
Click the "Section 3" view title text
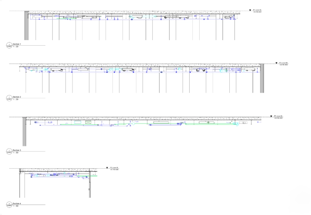(x=17, y=150)
